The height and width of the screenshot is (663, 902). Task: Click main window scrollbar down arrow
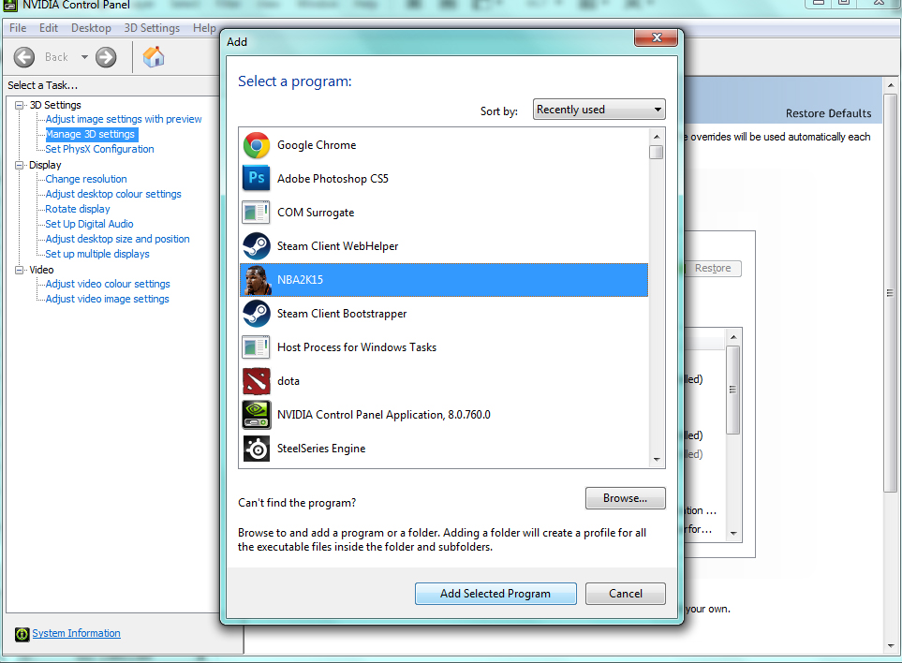click(891, 646)
